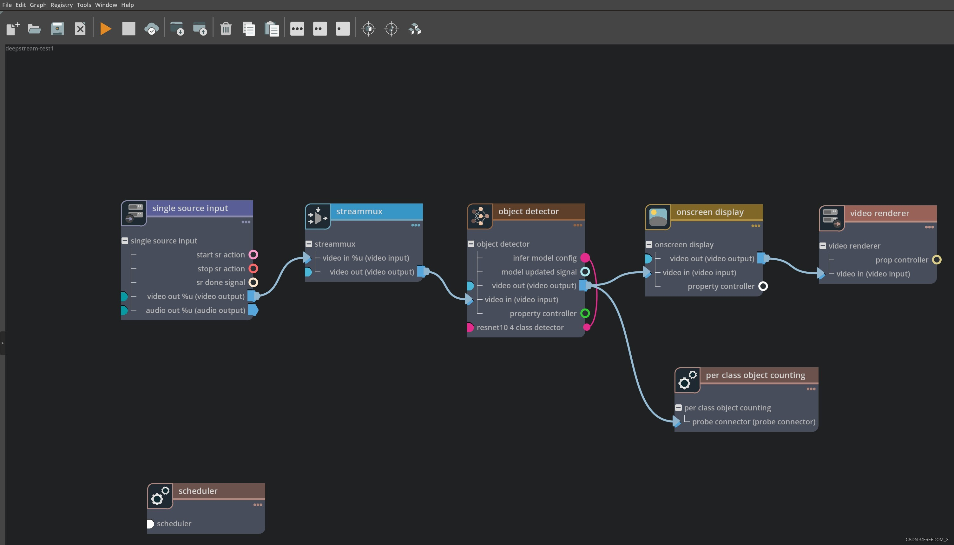Click the orange Play graph button
This screenshot has width=954, height=545.
pos(106,29)
